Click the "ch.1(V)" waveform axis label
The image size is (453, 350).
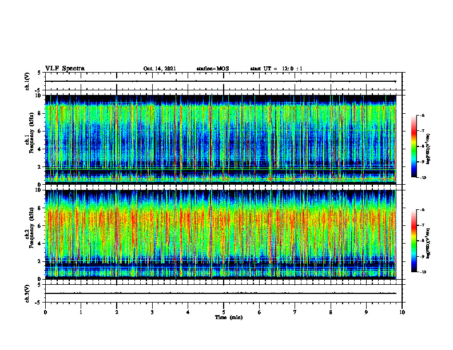pyautogui.click(x=27, y=81)
